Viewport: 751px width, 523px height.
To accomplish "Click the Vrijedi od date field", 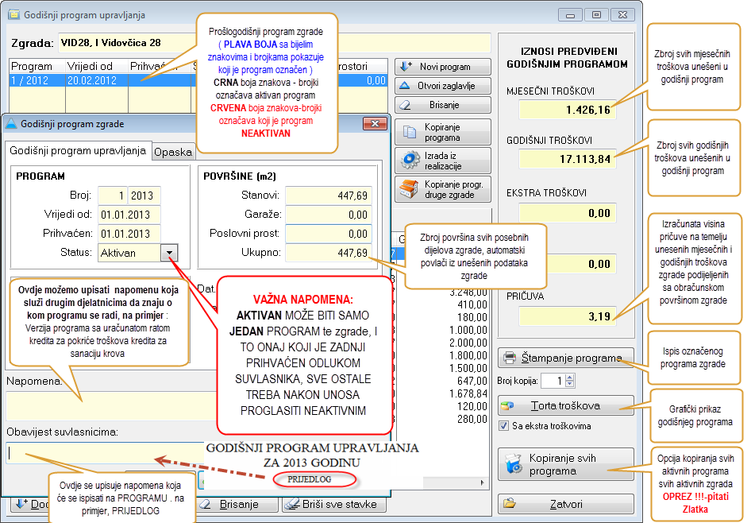I will [129, 215].
